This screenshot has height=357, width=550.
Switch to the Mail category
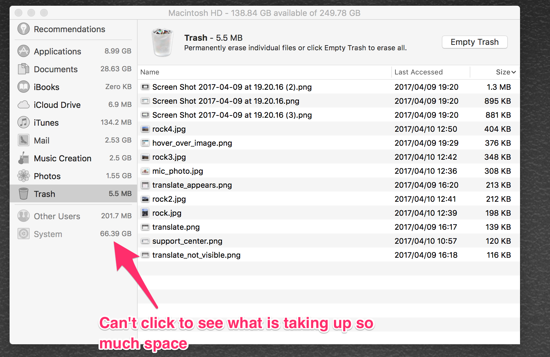click(x=73, y=140)
